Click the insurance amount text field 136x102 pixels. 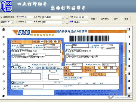(40, 83)
